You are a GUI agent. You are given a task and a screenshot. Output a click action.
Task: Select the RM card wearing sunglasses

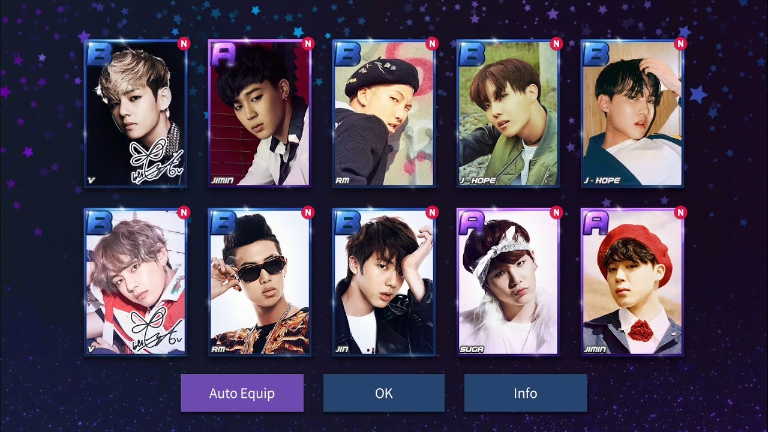260,283
